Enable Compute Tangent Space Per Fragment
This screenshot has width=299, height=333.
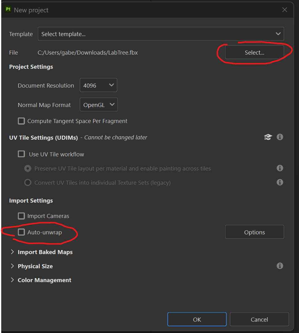click(x=22, y=121)
